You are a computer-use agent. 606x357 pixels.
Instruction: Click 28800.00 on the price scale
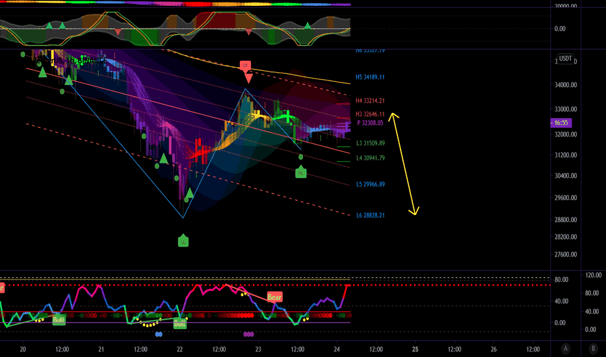[x=566, y=219]
